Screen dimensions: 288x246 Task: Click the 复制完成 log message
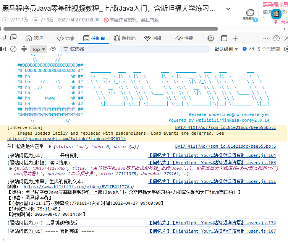click(x=70, y=231)
